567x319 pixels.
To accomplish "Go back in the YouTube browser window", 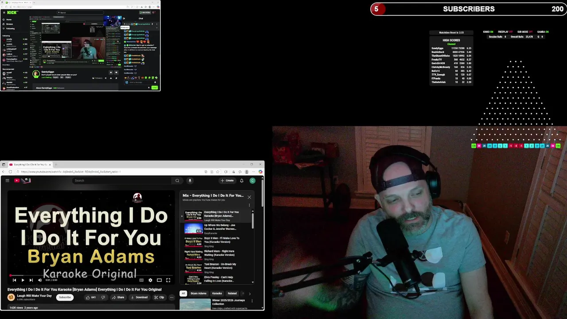I will (x=4, y=171).
